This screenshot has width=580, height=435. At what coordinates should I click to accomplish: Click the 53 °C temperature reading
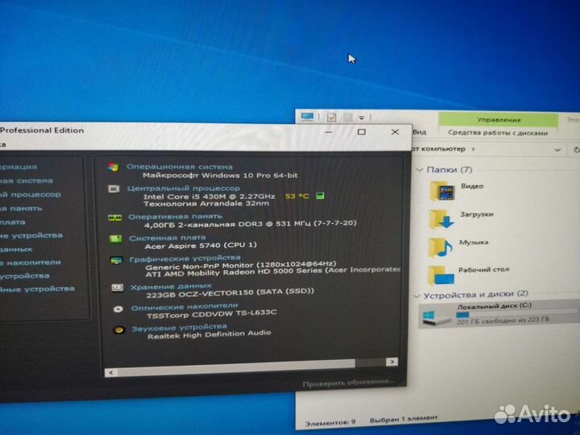[x=296, y=196]
